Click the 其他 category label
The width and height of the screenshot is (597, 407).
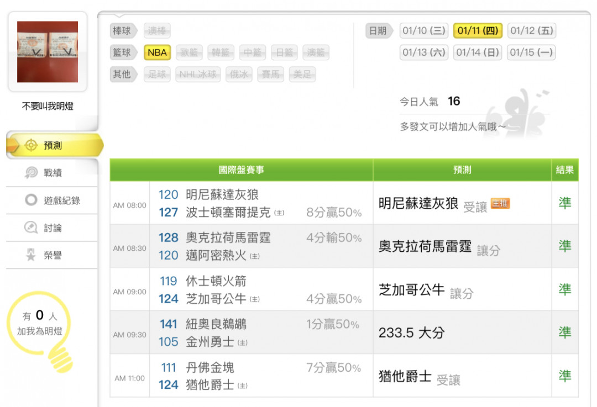123,74
